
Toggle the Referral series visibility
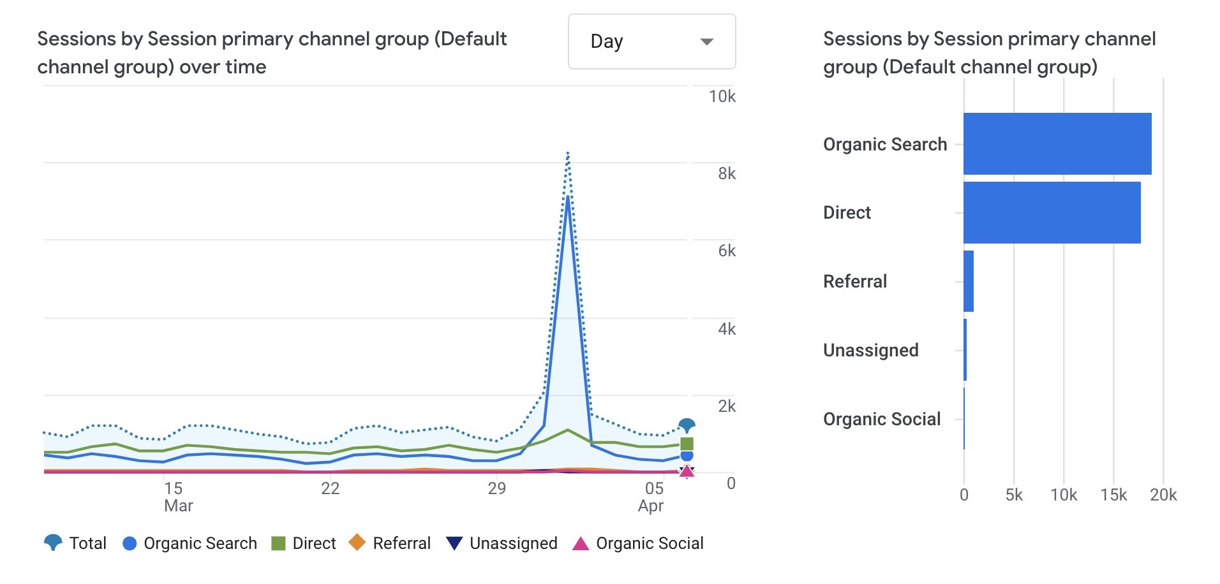402,543
